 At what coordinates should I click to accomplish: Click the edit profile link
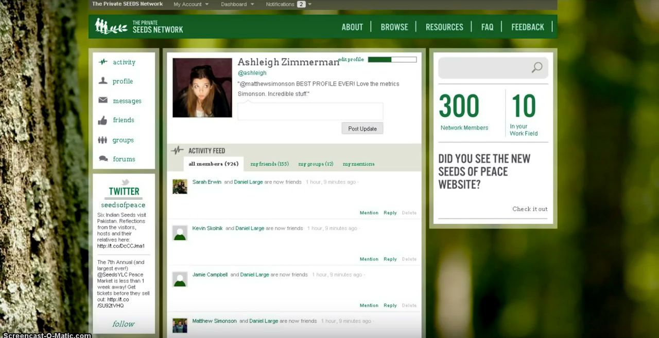(x=351, y=60)
